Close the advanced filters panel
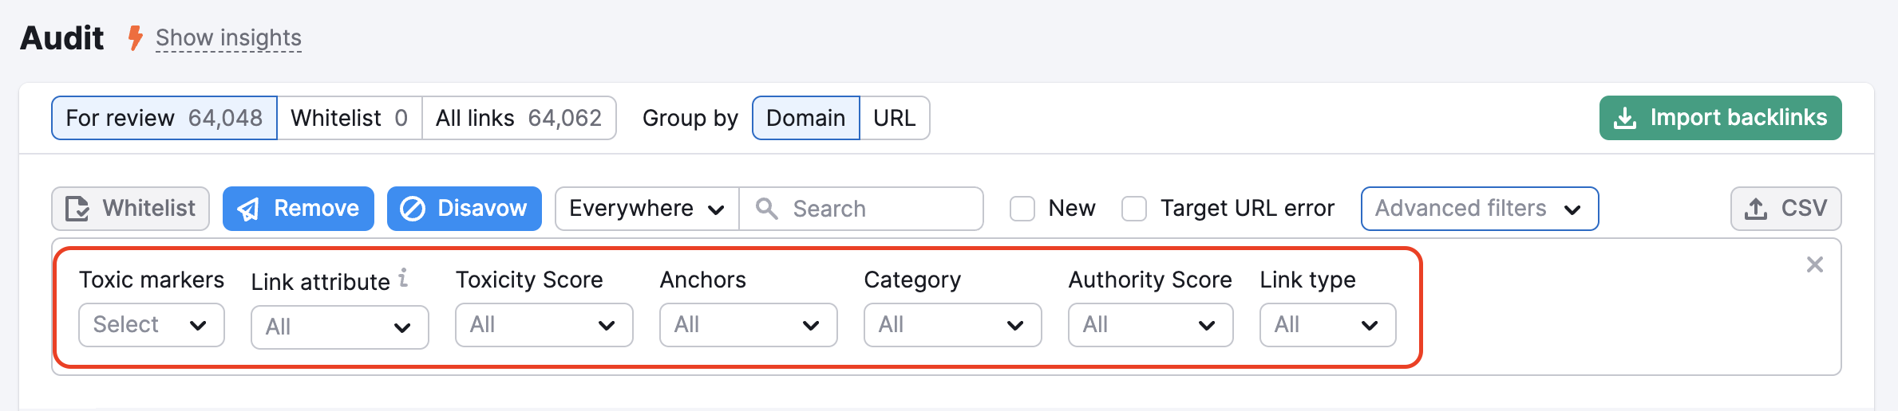The image size is (1898, 411). [1814, 264]
